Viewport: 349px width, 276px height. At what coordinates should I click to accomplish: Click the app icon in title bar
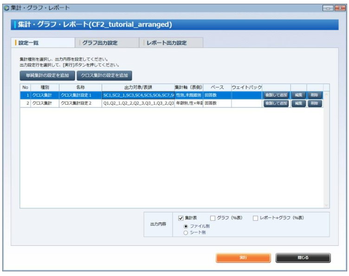click(x=6, y=8)
